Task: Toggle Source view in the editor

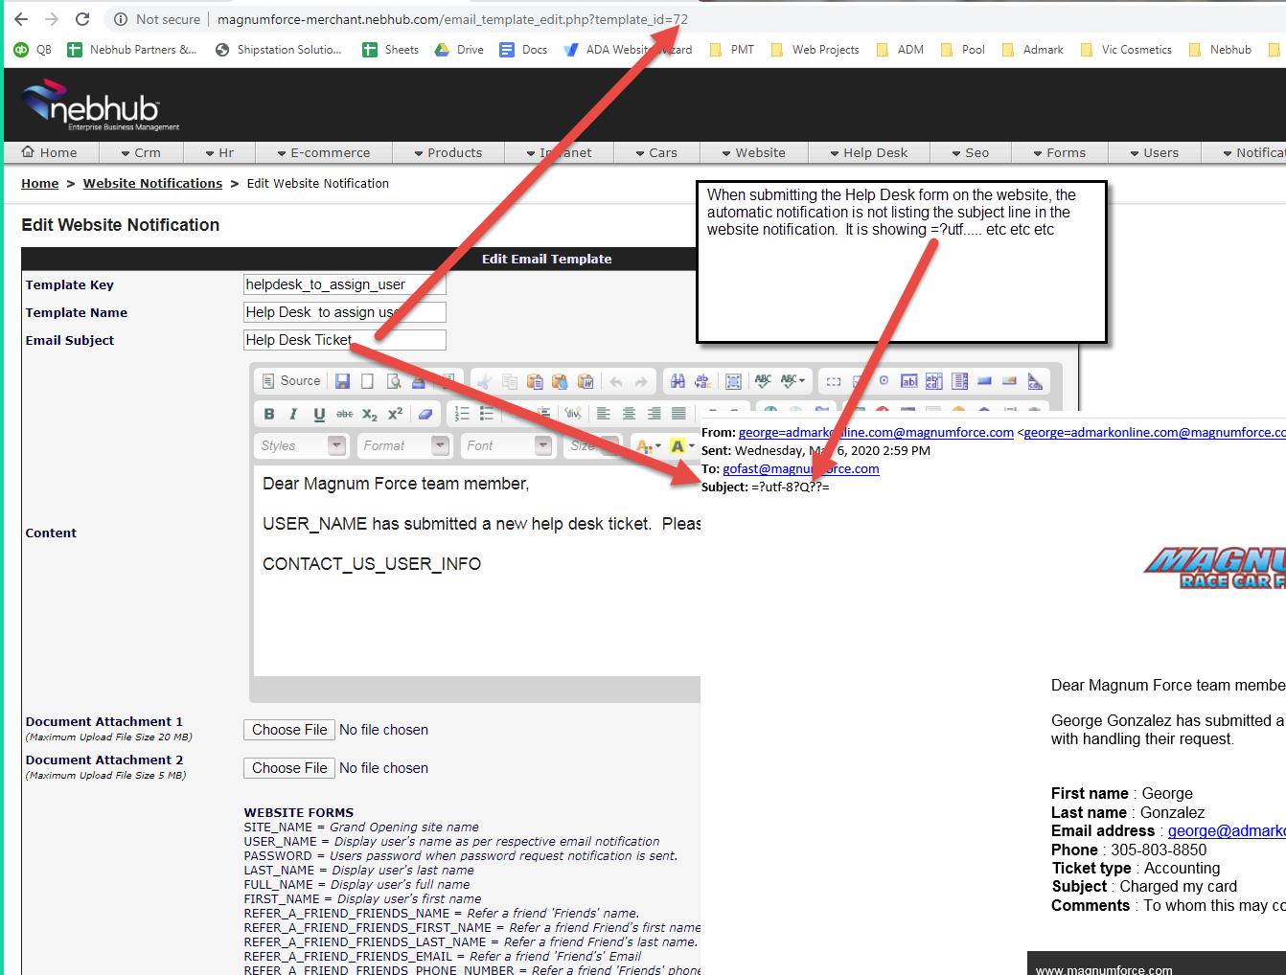Action: (291, 381)
